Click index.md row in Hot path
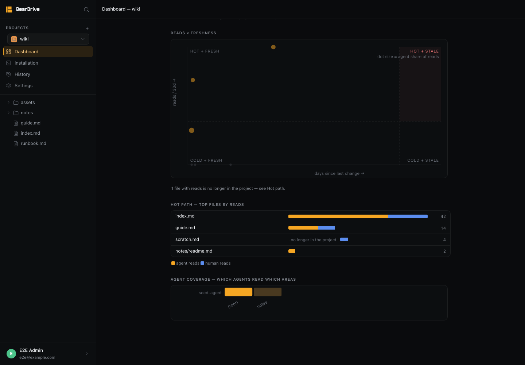 (311, 216)
